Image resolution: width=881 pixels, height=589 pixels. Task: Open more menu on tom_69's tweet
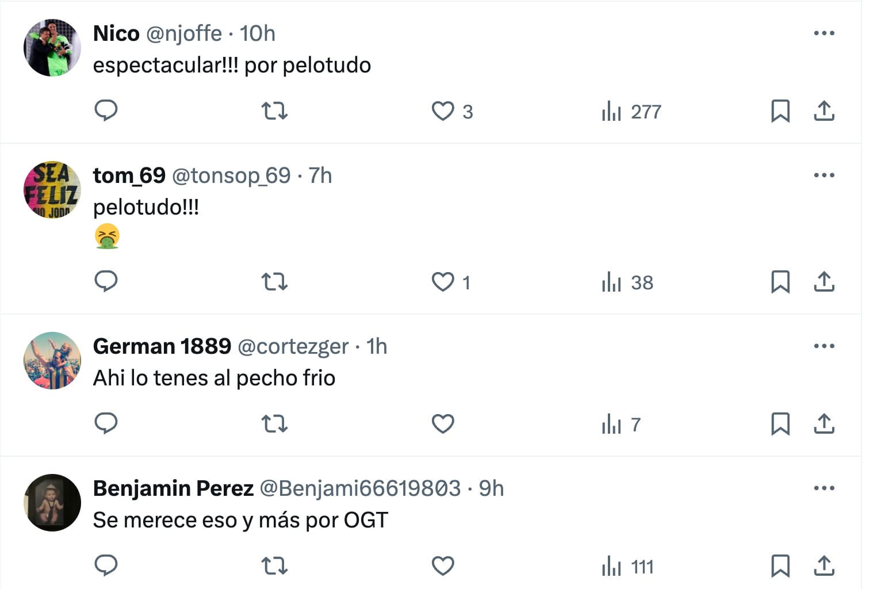[x=823, y=175]
